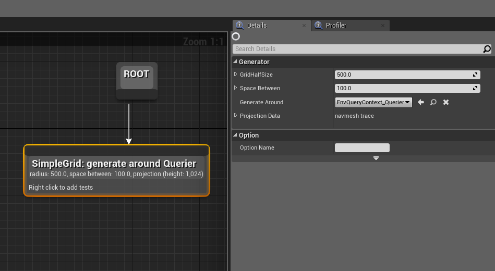Viewport: 495px width, 271px height.
Task: Open the Profiler tab
Action: (x=351, y=26)
